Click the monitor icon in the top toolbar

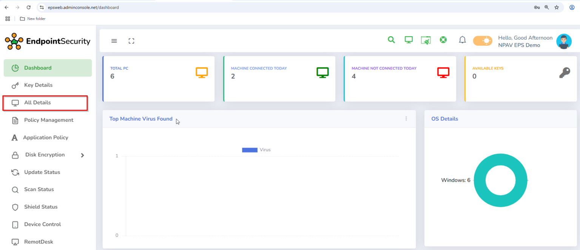(x=408, y=39)
